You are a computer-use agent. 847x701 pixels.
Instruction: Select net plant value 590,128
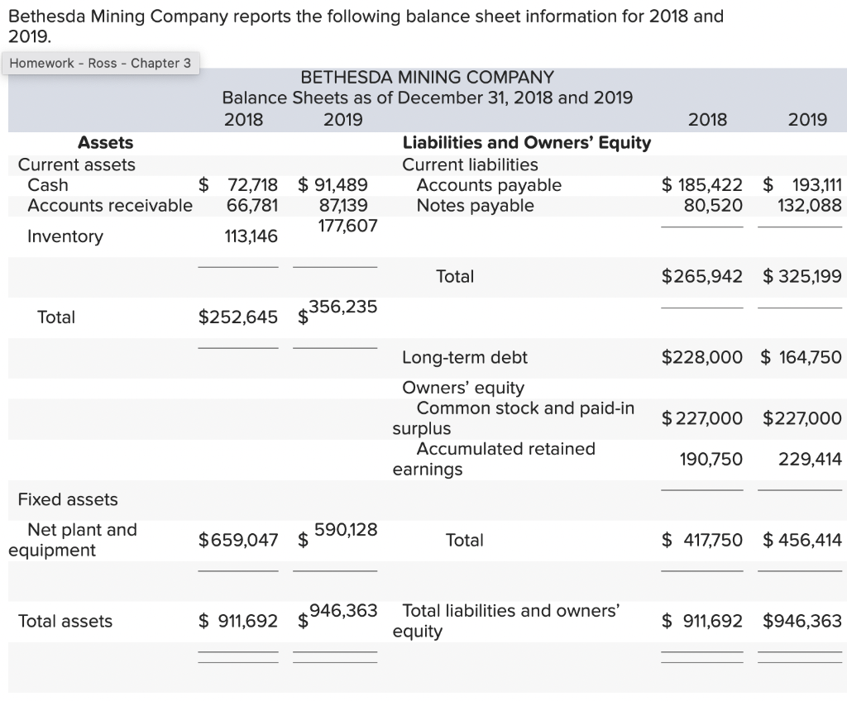point(346,530)
